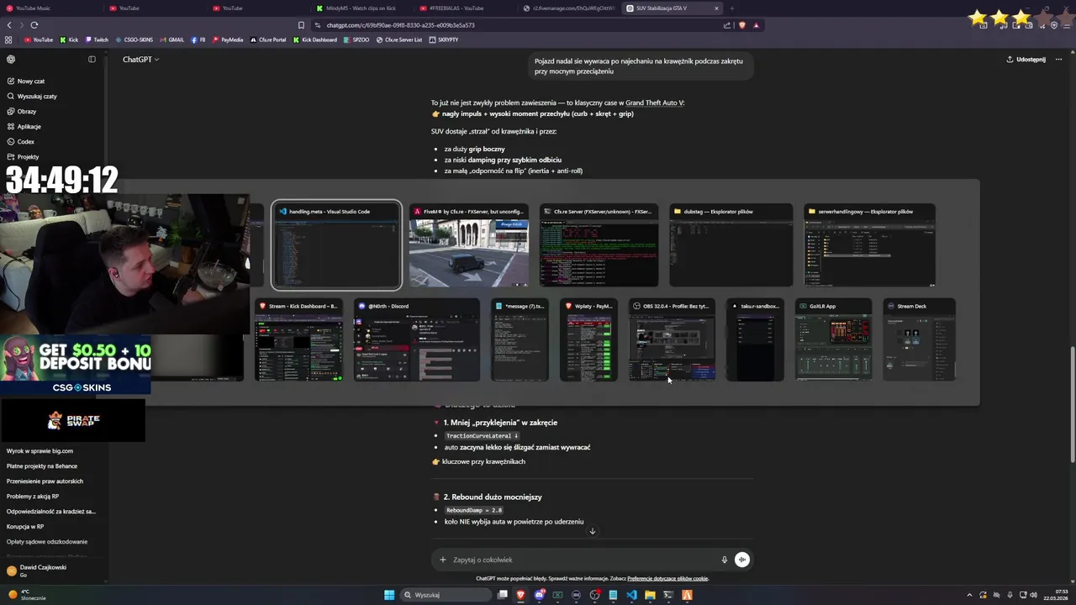Switch to the OBS 32.0.4 window thumbnail
Screen dimensions: 1076x605
pyautogui.click(x=672, y=340)
